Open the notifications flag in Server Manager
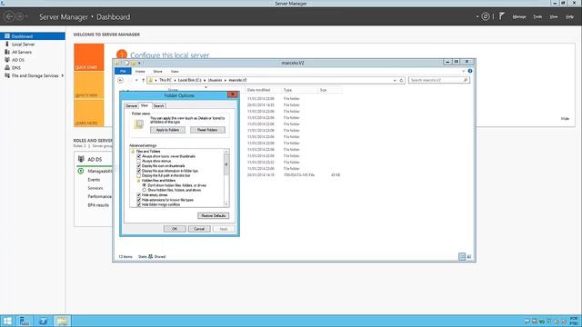 pos(502,16)
